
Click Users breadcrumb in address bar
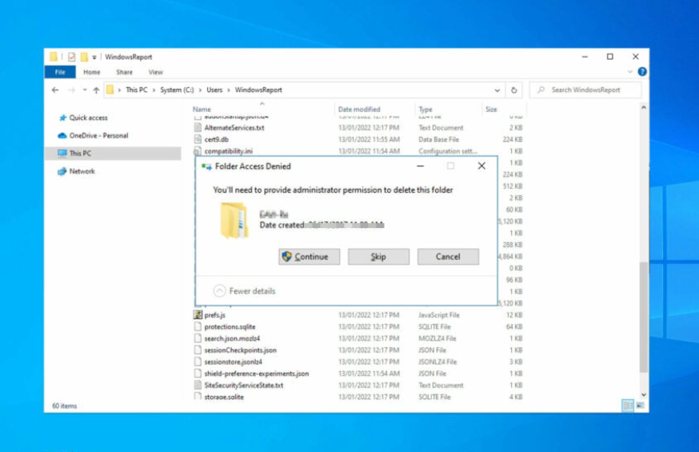[x=214, y=90]
